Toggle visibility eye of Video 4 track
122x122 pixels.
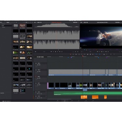point(40,65)
